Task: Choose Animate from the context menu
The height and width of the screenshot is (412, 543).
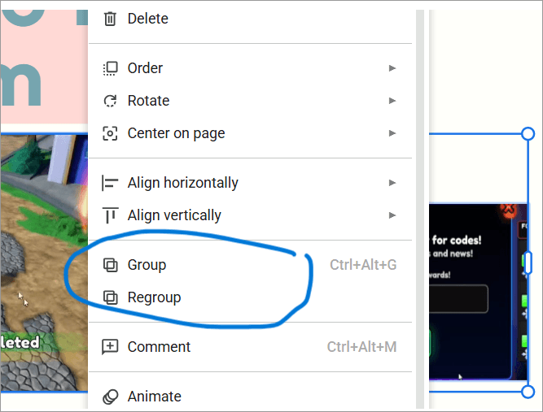Action: [251, 397]
